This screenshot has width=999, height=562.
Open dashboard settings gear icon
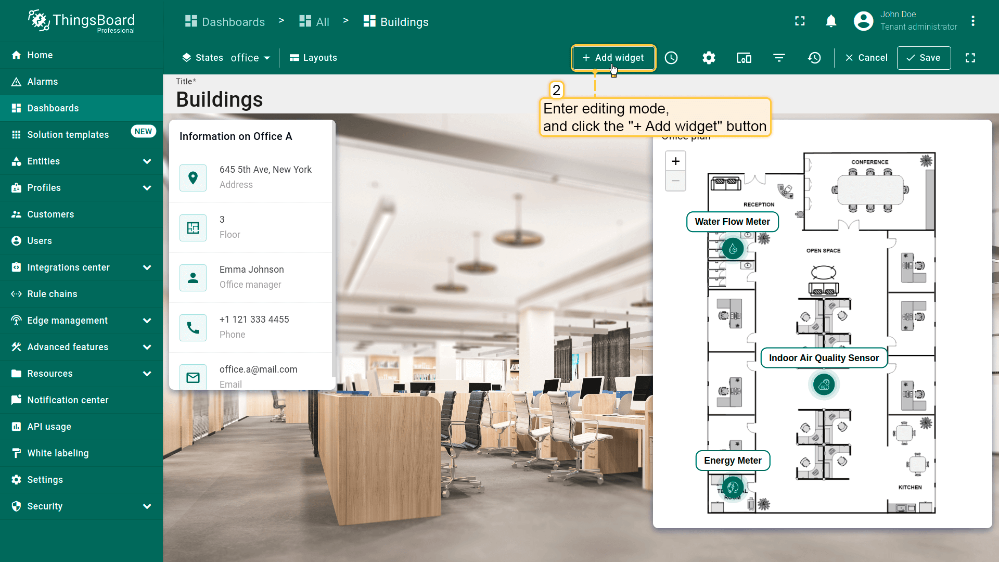pos(709,58)
